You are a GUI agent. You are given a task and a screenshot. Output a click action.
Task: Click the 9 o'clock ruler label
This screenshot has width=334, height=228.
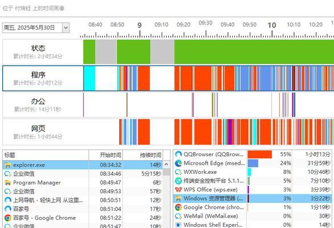point(139,25)
